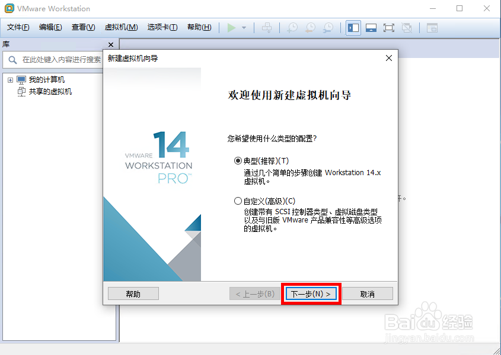This screenshot has width=501, height=355.
Task: Power on the virtual machine
Action: tap(233, 27)
